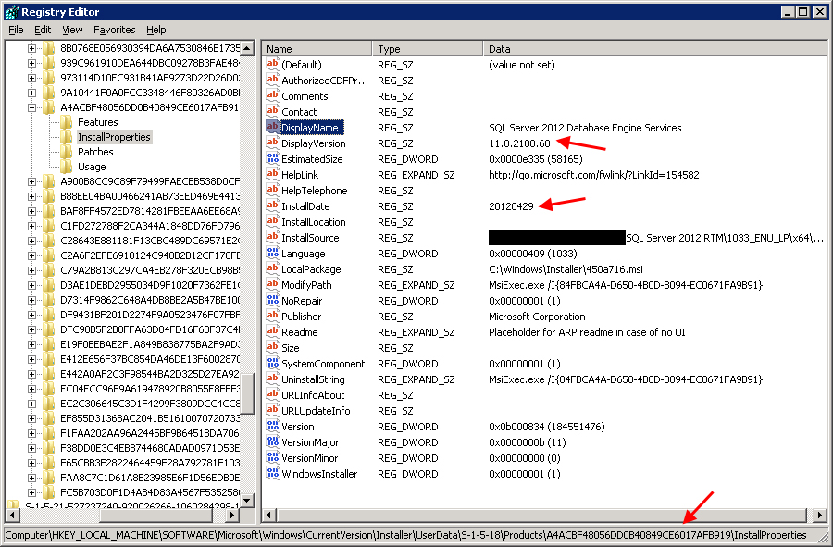
Task: Click the (Default) value string icon
Action: [272, 64]
